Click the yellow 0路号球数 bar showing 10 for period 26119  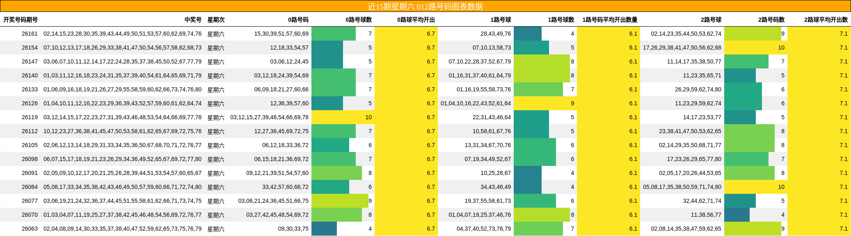[343, 117]
